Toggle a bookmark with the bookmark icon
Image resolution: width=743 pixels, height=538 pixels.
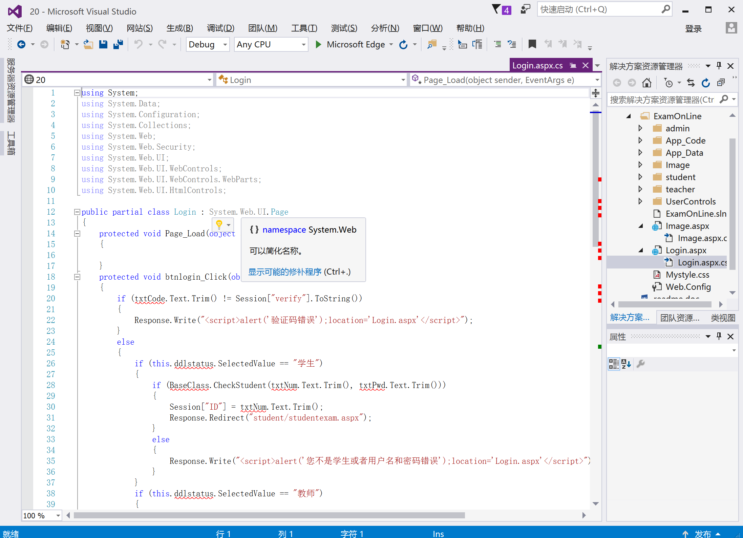tap(532, 44)
